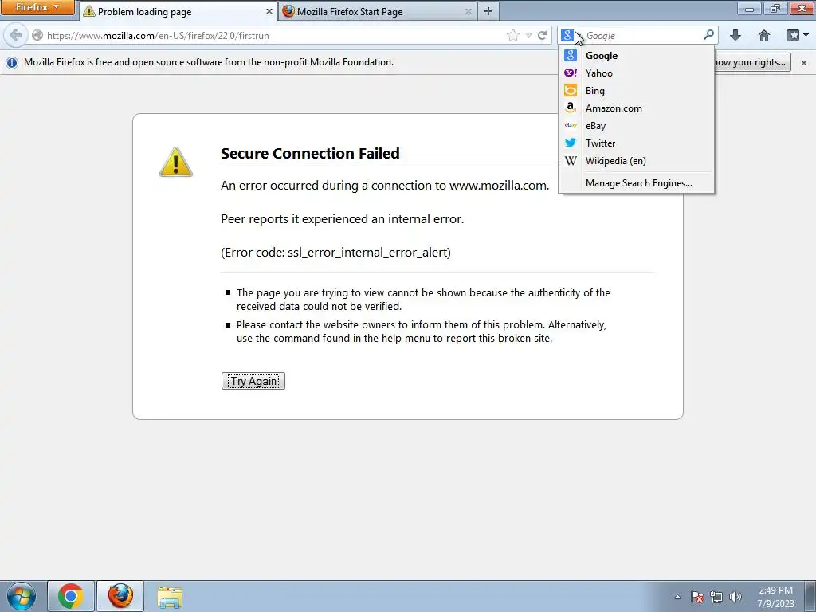The image size is (816, 612).
Task: Open Manage Search Engines...
Action: pos(636,183)
